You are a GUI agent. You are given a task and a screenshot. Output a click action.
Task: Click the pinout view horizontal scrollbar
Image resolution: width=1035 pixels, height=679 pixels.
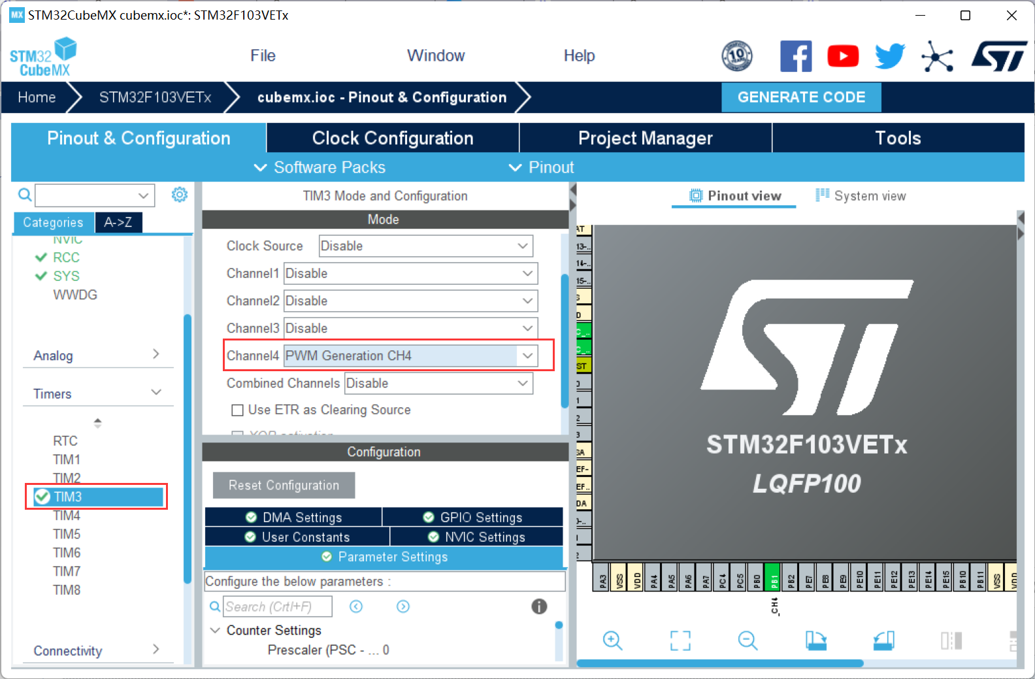pos(719,663)
